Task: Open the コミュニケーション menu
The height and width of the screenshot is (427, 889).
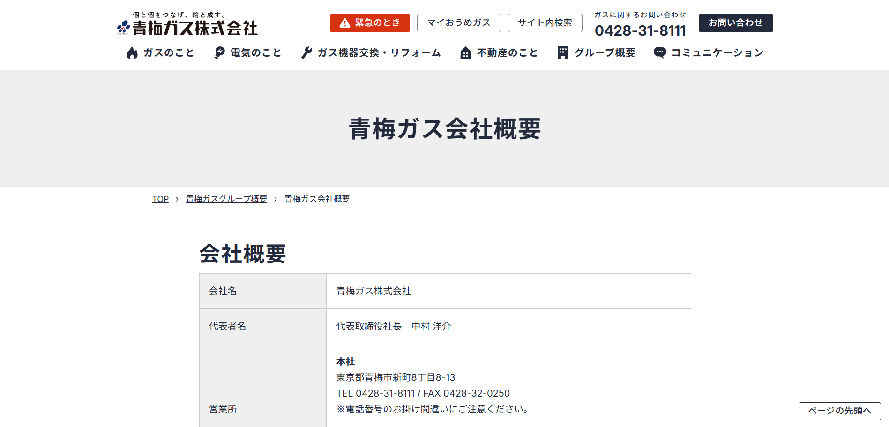Action: coord(717,53)
